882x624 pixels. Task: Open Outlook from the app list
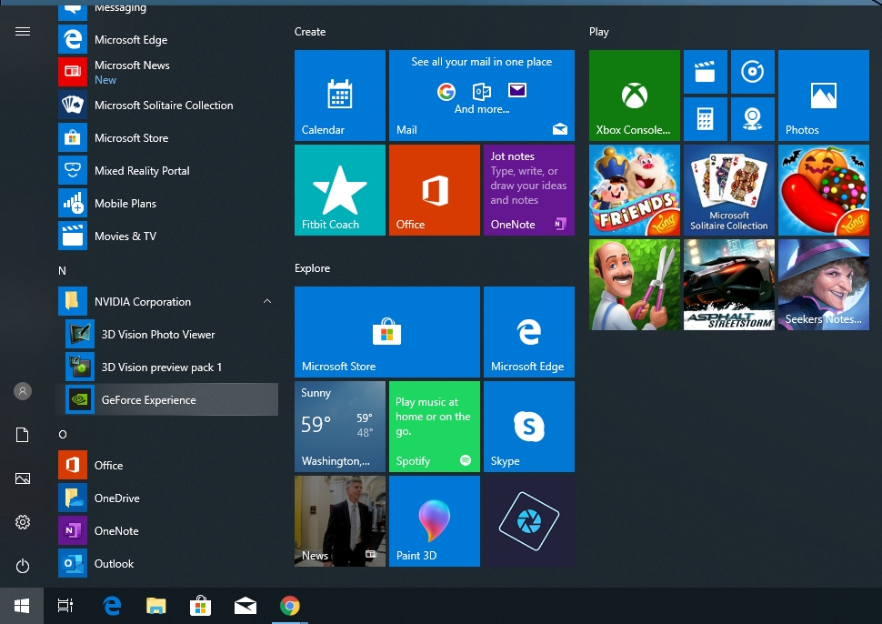pos(167,563)
